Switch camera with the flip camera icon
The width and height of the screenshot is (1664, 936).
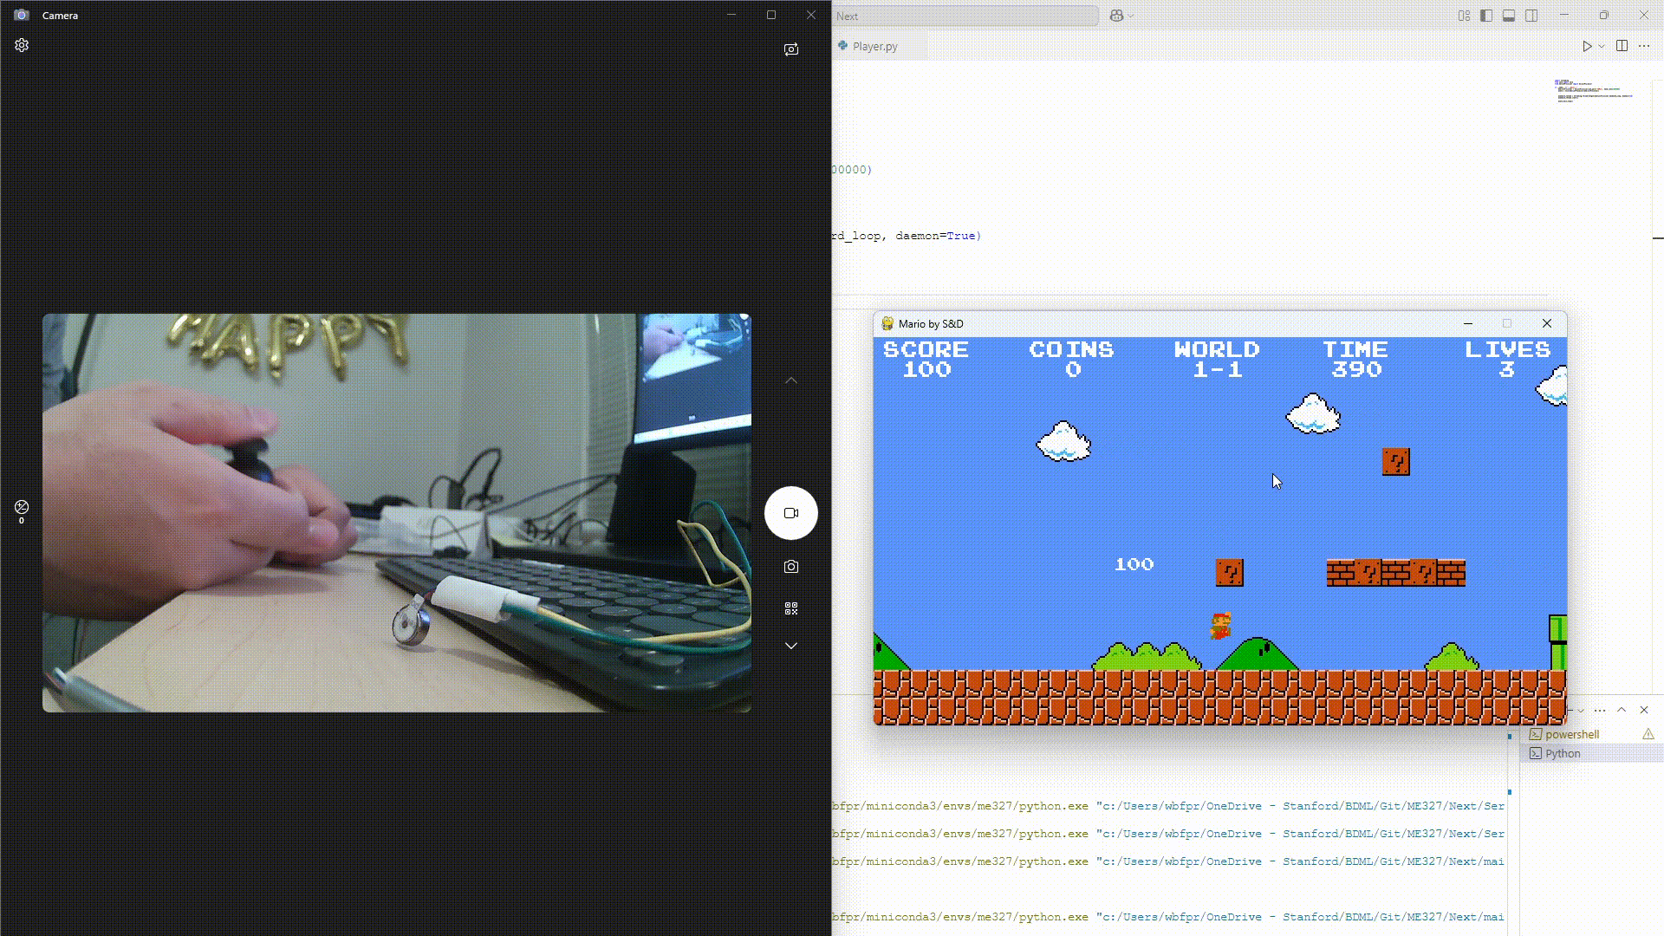pos(790,49)
